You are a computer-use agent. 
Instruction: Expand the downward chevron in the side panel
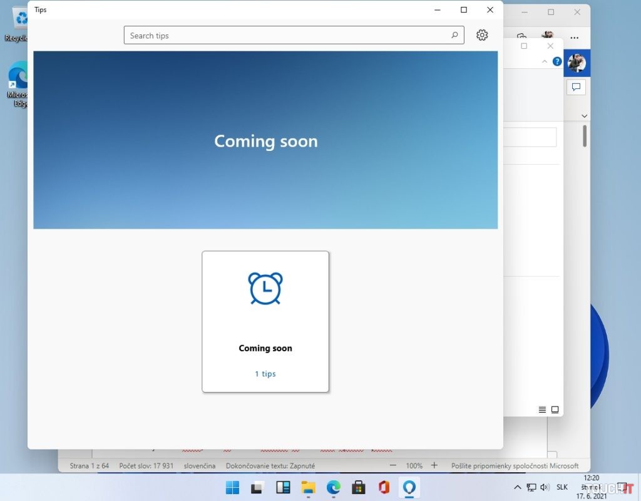(x=583, y=116)
